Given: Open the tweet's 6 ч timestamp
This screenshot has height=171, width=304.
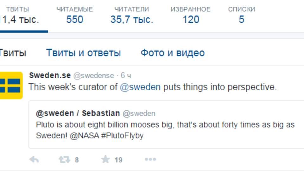Looking at the screenshot, I should click(x=126, y=75).
